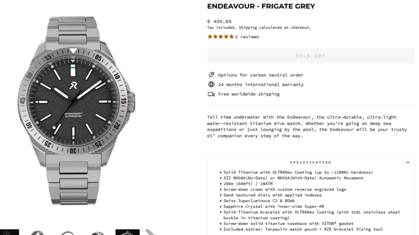419x235 pixels.
Task: Select the first dark thumbnail at far left
Action: click(9, 232)
